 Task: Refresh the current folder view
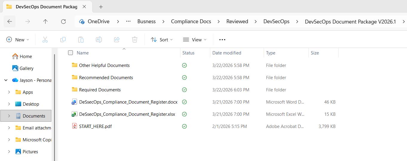coord(63,21)
